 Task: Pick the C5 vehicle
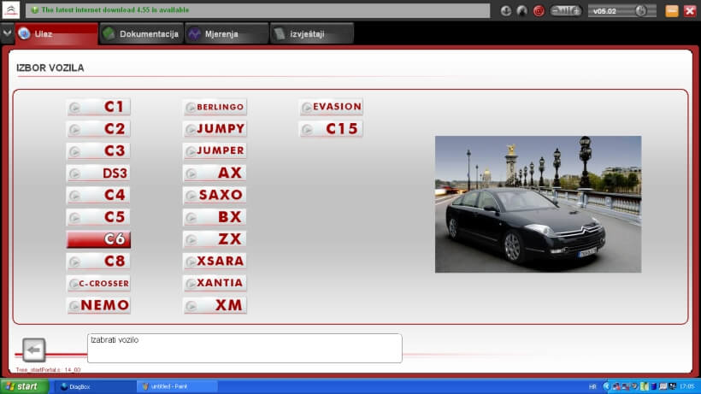coord(99,217)
